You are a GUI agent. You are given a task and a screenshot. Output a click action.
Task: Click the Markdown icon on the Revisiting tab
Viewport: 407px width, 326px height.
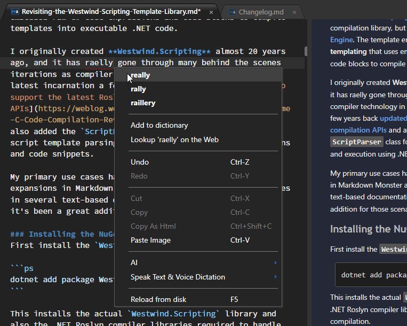click(x=15, y=11)
